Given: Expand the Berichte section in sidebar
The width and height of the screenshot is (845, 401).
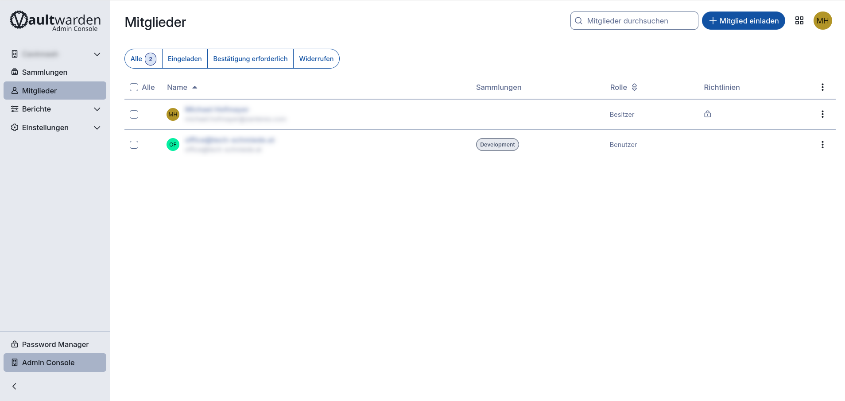Looking at the screenshot, I should (97, 109).
